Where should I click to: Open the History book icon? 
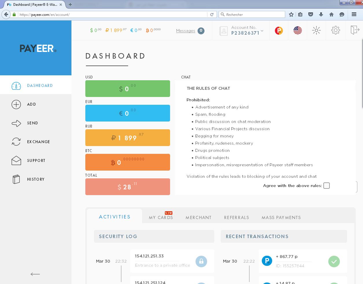(x=16, y=179)
